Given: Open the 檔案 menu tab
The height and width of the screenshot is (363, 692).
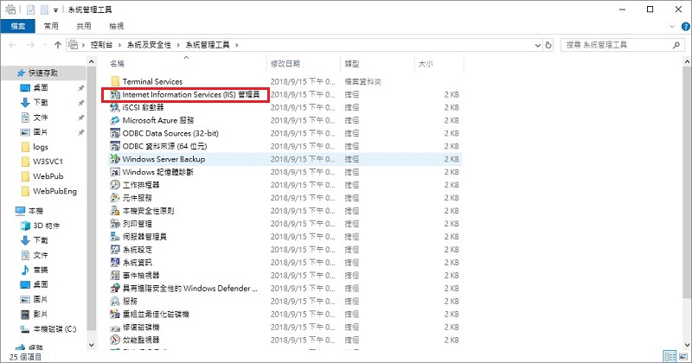Looking at the screenshot, I should 16,27.
